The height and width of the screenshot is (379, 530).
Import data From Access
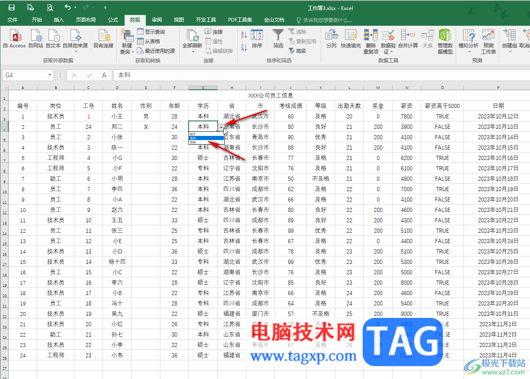pos(15,39)
